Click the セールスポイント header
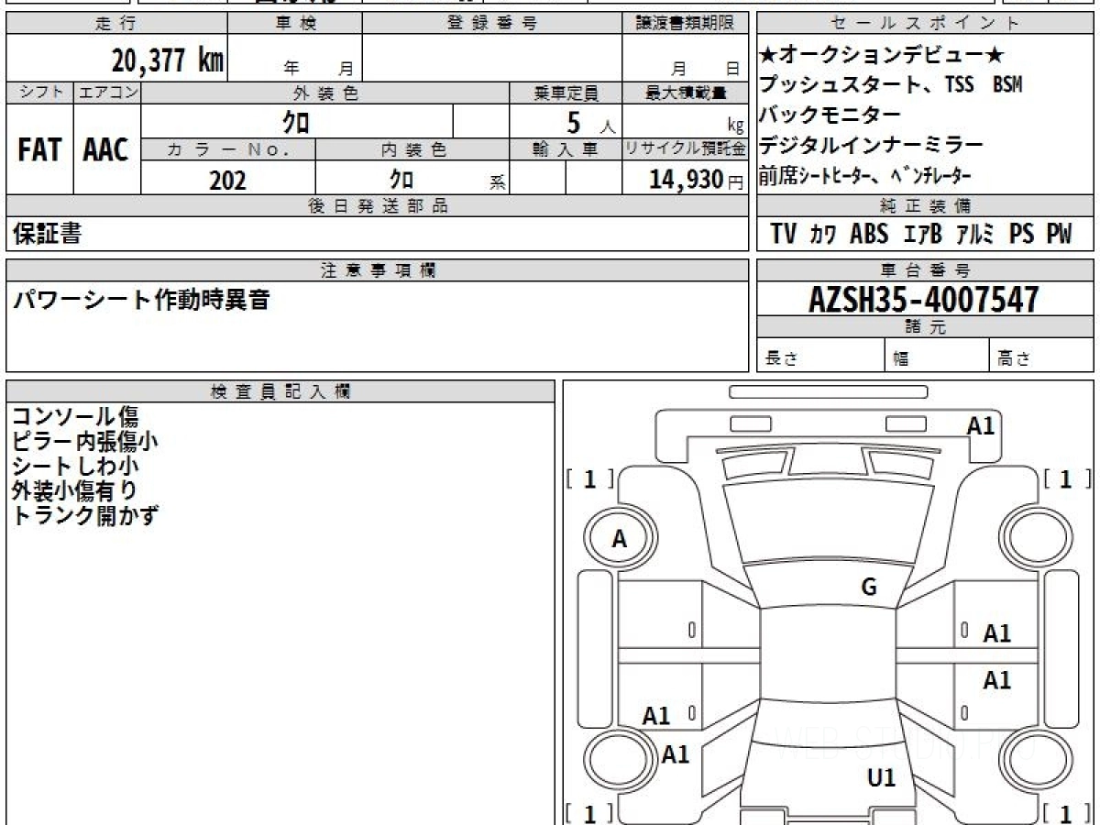1100x825 pixels. point(926,24)
